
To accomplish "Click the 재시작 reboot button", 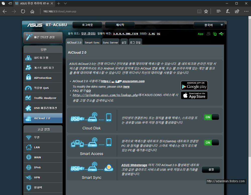I will pyautogui.click(x=120, y=25).
